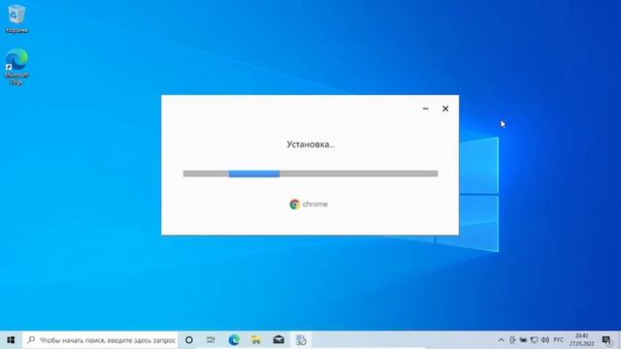The image size is (621, 349).
Task: Click the battery status tray icon
Action: click(523, 340)
